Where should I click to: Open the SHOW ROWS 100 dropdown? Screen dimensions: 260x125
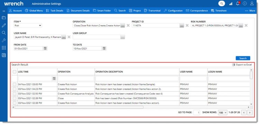(x=223, y=113)
